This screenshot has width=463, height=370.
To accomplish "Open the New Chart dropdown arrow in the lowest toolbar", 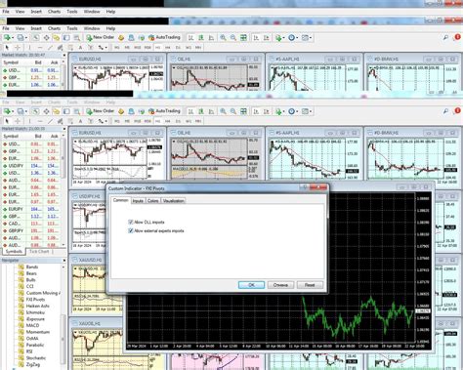I will click(13, 111).
